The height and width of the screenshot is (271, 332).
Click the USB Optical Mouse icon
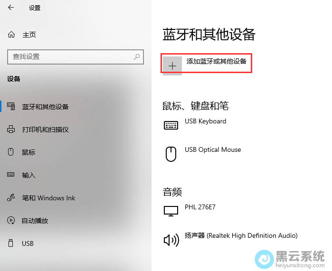(171, 154)
